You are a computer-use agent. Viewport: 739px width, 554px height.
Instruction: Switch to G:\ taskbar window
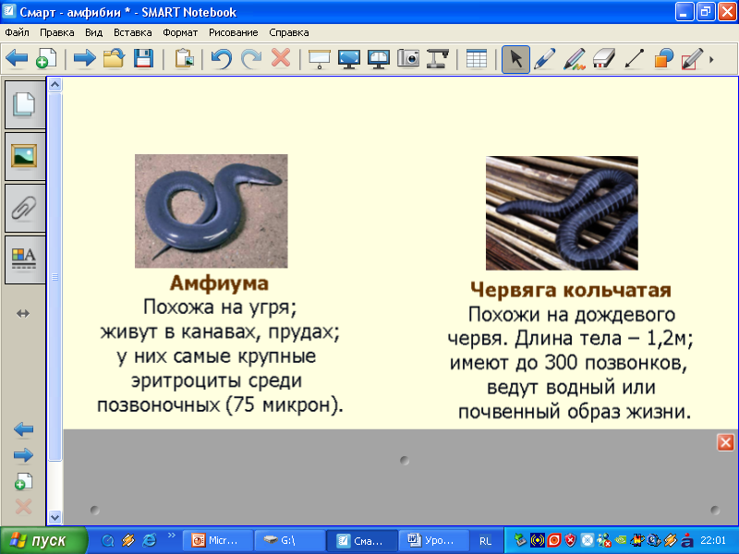(290, 540)
